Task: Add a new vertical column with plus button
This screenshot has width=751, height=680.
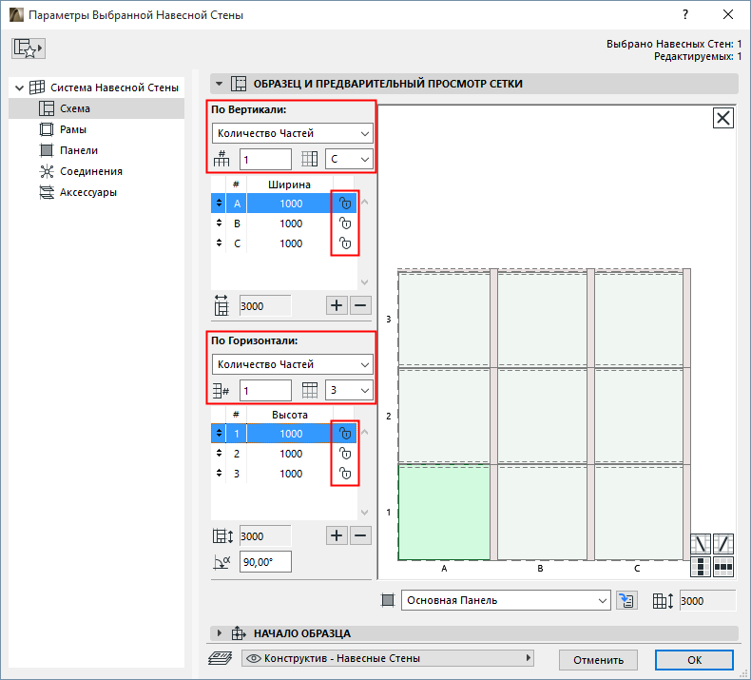Action: 337,305
